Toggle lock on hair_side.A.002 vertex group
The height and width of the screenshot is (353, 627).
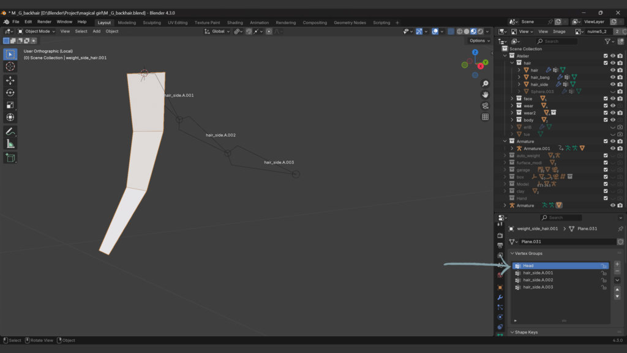(x=604, y=280)
